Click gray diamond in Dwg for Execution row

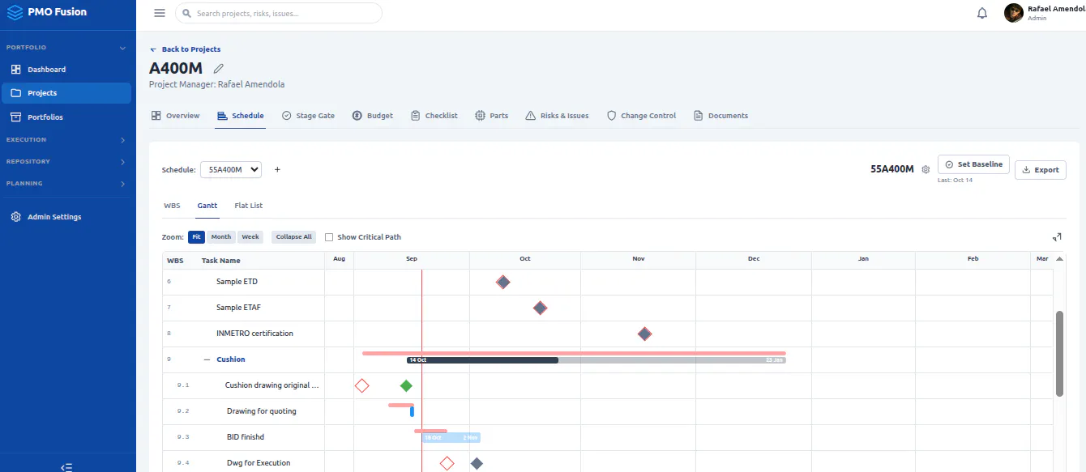click(x=477, y=463)
